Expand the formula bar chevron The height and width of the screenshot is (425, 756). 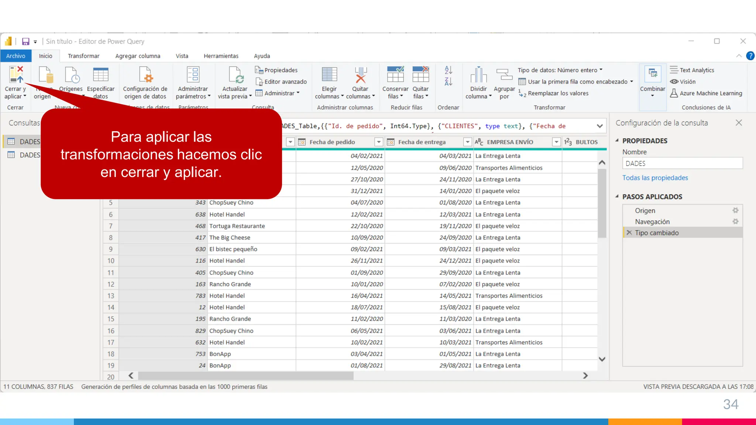click(x=600, y=126)
